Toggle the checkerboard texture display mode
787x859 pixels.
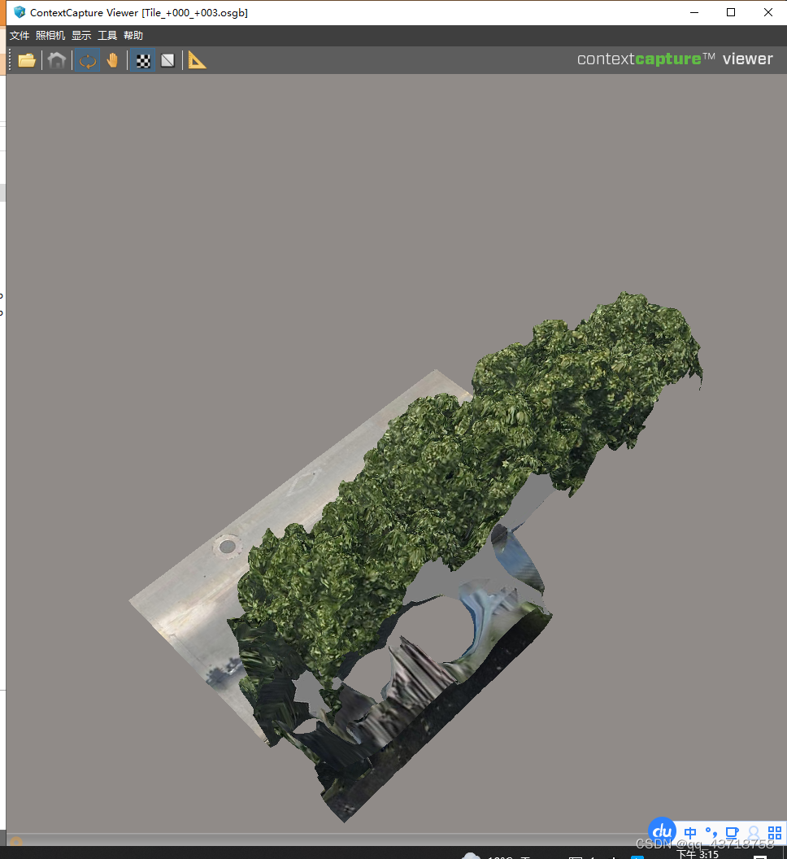point(143,60)
